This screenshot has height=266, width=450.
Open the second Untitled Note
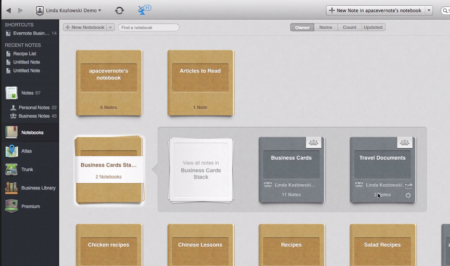(x=26, y=70)
